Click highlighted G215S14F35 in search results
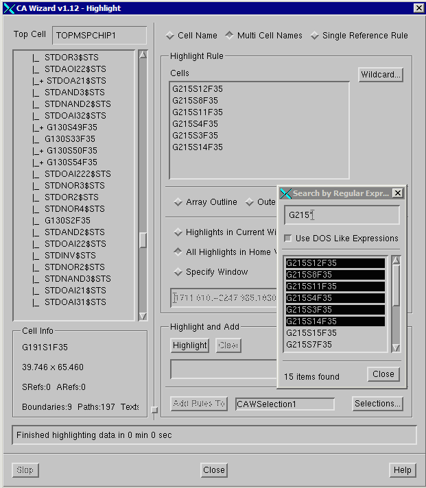The image size is (426, 488). 335,321
